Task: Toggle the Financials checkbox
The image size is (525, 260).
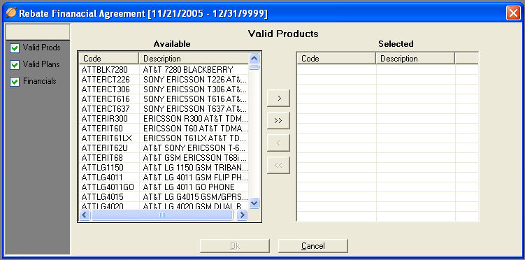Action: (x=15, y=82)
